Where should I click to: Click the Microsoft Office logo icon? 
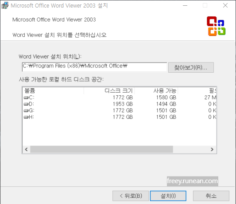click(x=216, y=26)
